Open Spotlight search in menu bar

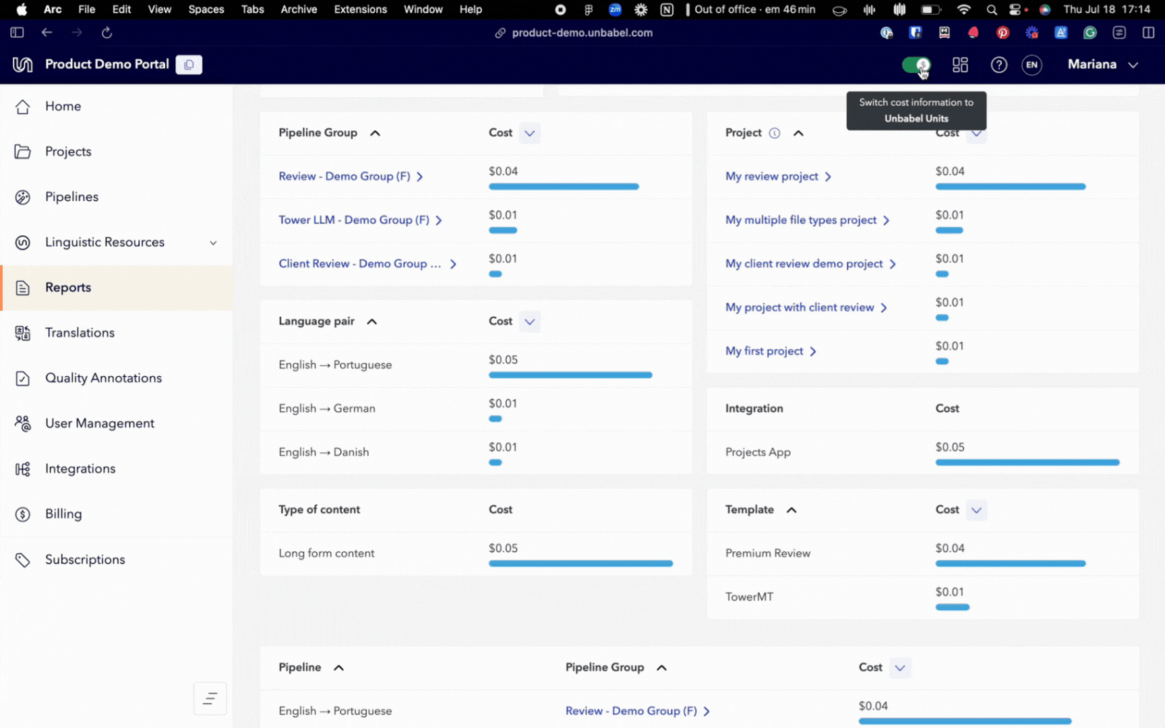point(991,9)
